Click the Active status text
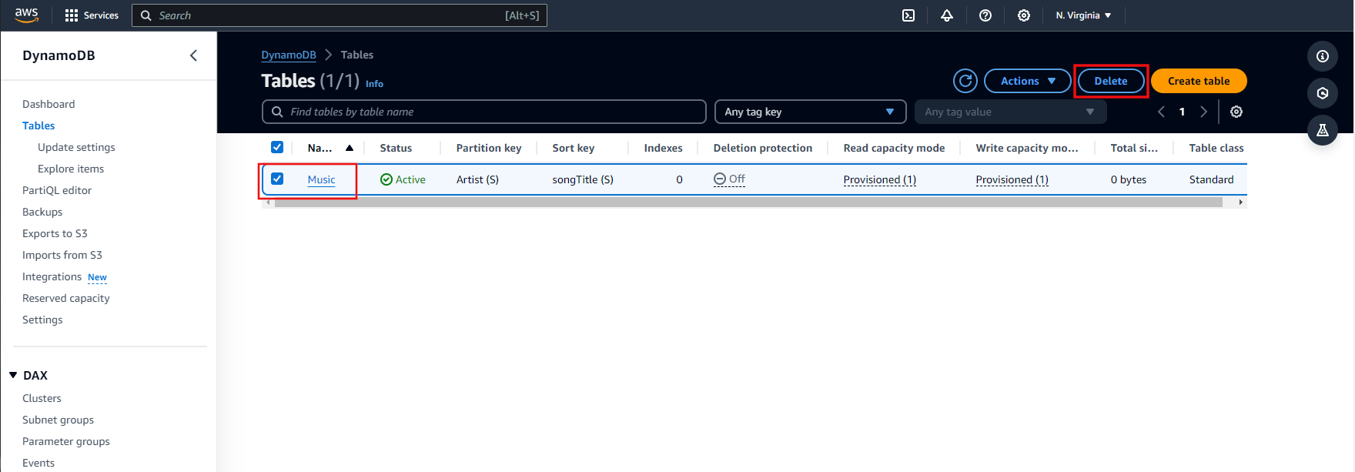Image resolution: width=1355 pixels, height=472 pixels. 410,179
